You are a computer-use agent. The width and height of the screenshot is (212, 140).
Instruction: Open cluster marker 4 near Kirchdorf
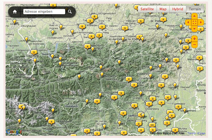pos(87,46)
